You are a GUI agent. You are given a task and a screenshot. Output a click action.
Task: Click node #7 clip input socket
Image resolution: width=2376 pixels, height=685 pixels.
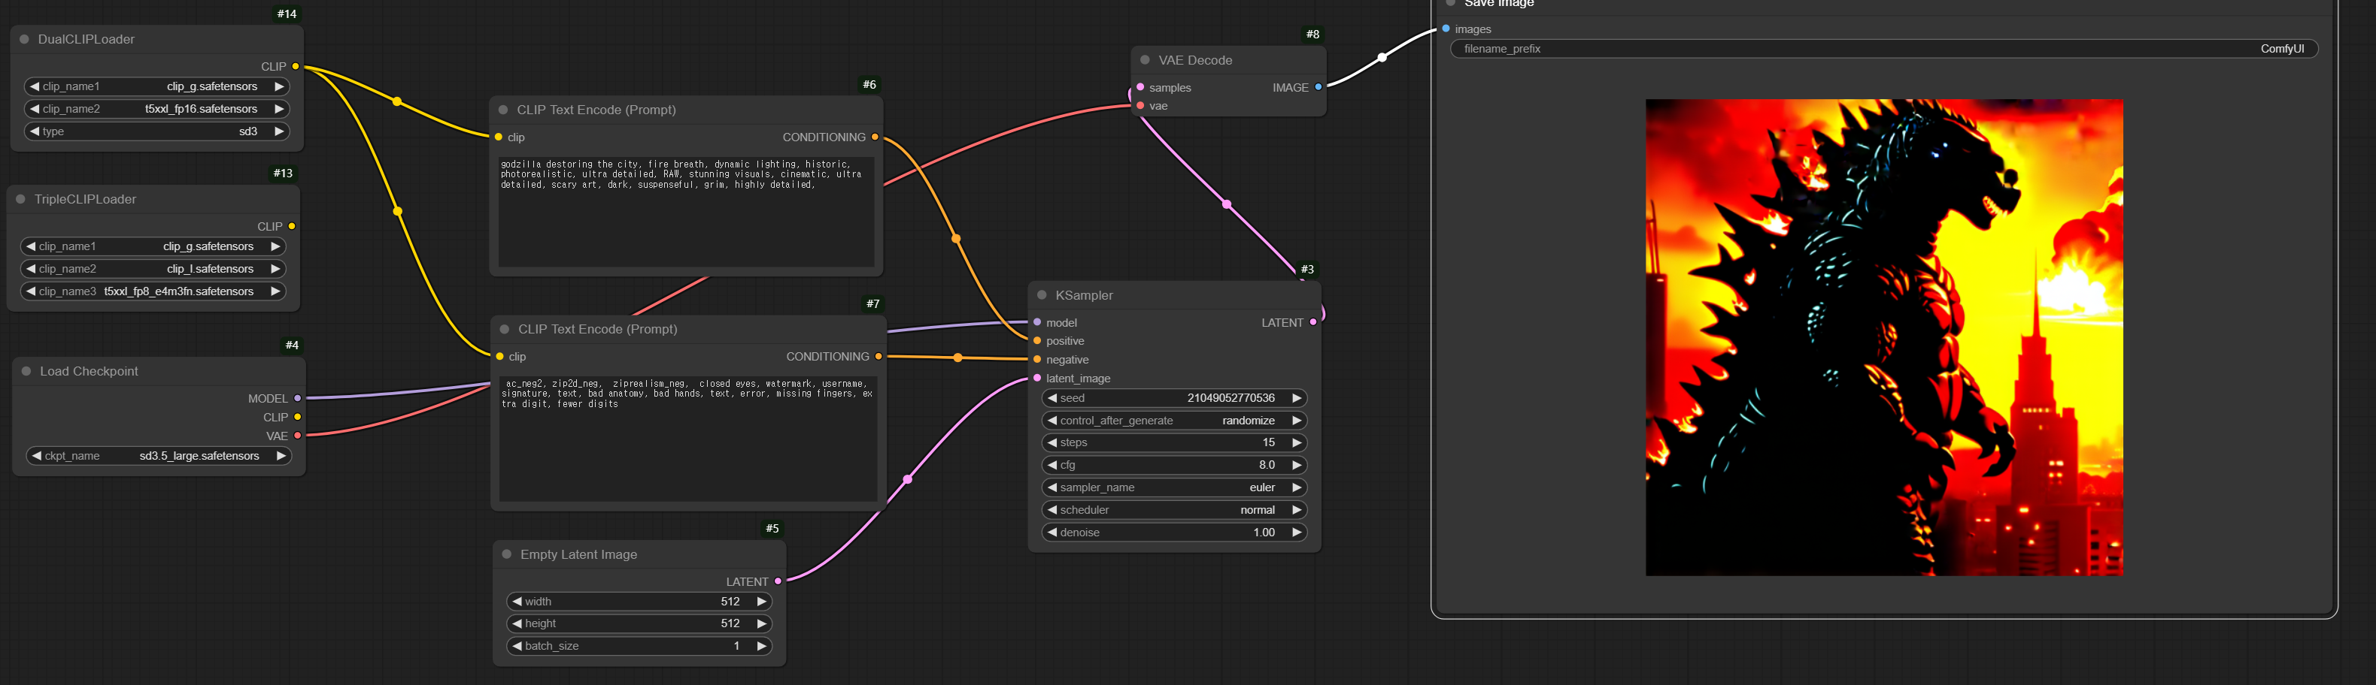click(500, 356)
